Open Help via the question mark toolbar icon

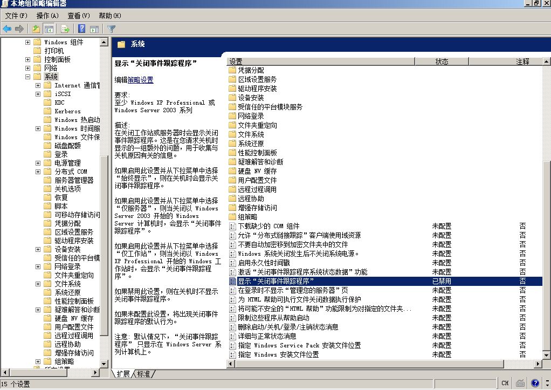(81, 29)
